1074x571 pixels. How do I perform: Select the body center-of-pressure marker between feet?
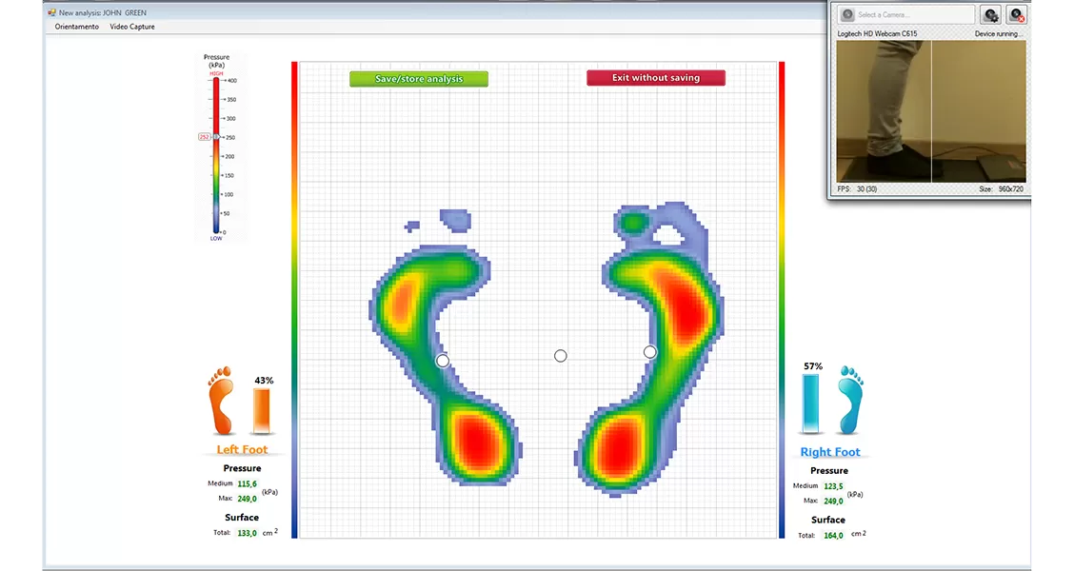pos(560,356)
